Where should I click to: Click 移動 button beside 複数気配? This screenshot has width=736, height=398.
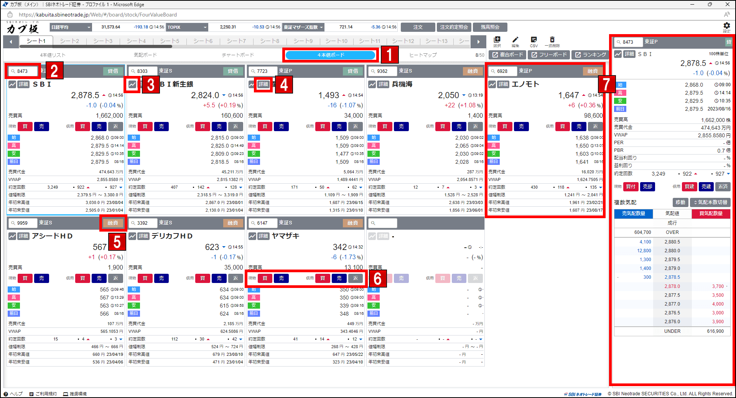click(x=680, y=202)
